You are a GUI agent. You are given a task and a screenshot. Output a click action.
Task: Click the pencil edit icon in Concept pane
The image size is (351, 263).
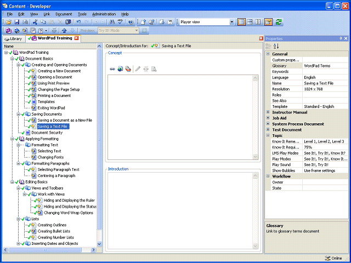click(x=138, y=69)
